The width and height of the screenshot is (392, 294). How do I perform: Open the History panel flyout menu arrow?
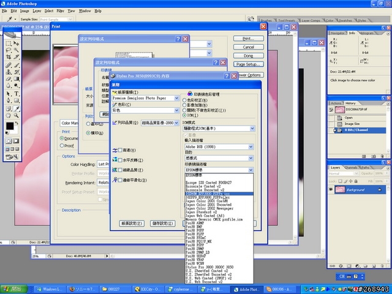click(x=388, y=104)
